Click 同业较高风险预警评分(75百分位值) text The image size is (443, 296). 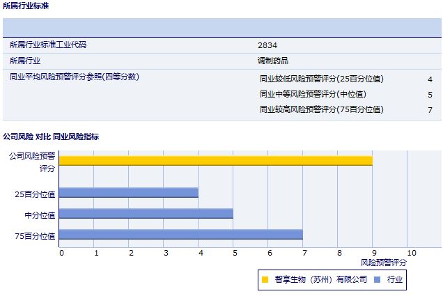coord(322,109)
